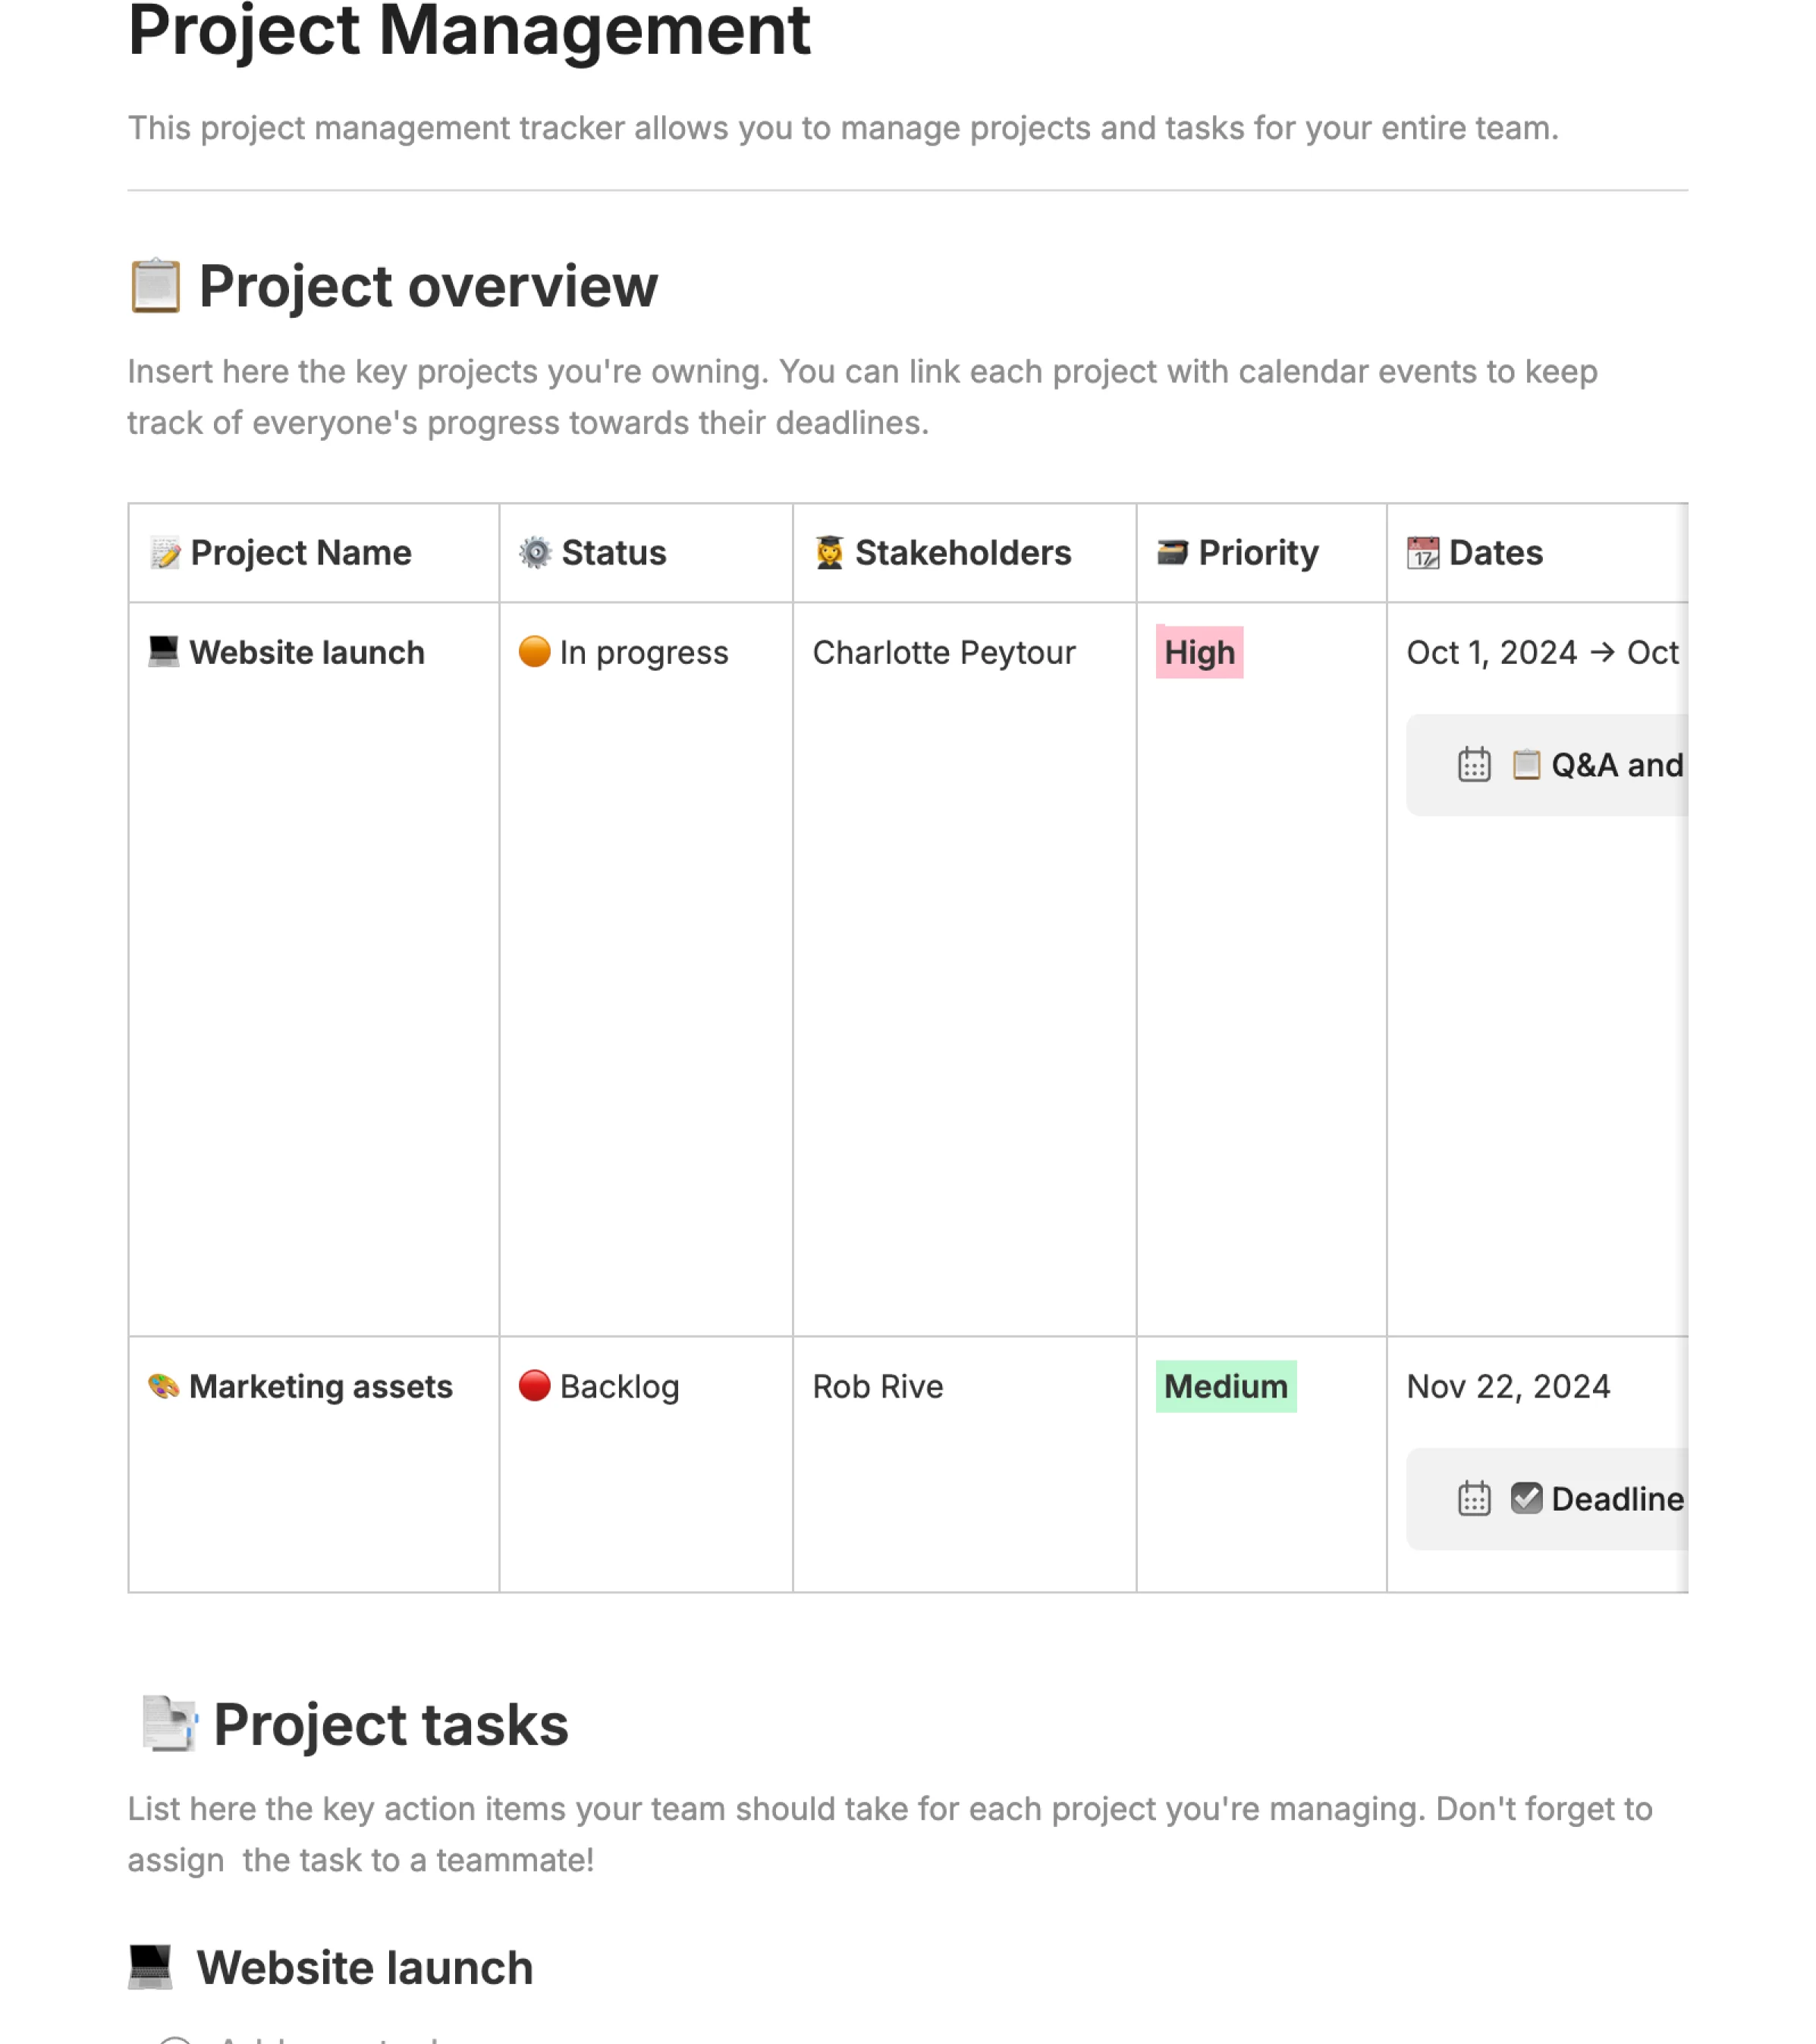Click the Charlotte Peytour stakeholder cell
Screen dimensions: 1816x2044
(x=943, y=653)
